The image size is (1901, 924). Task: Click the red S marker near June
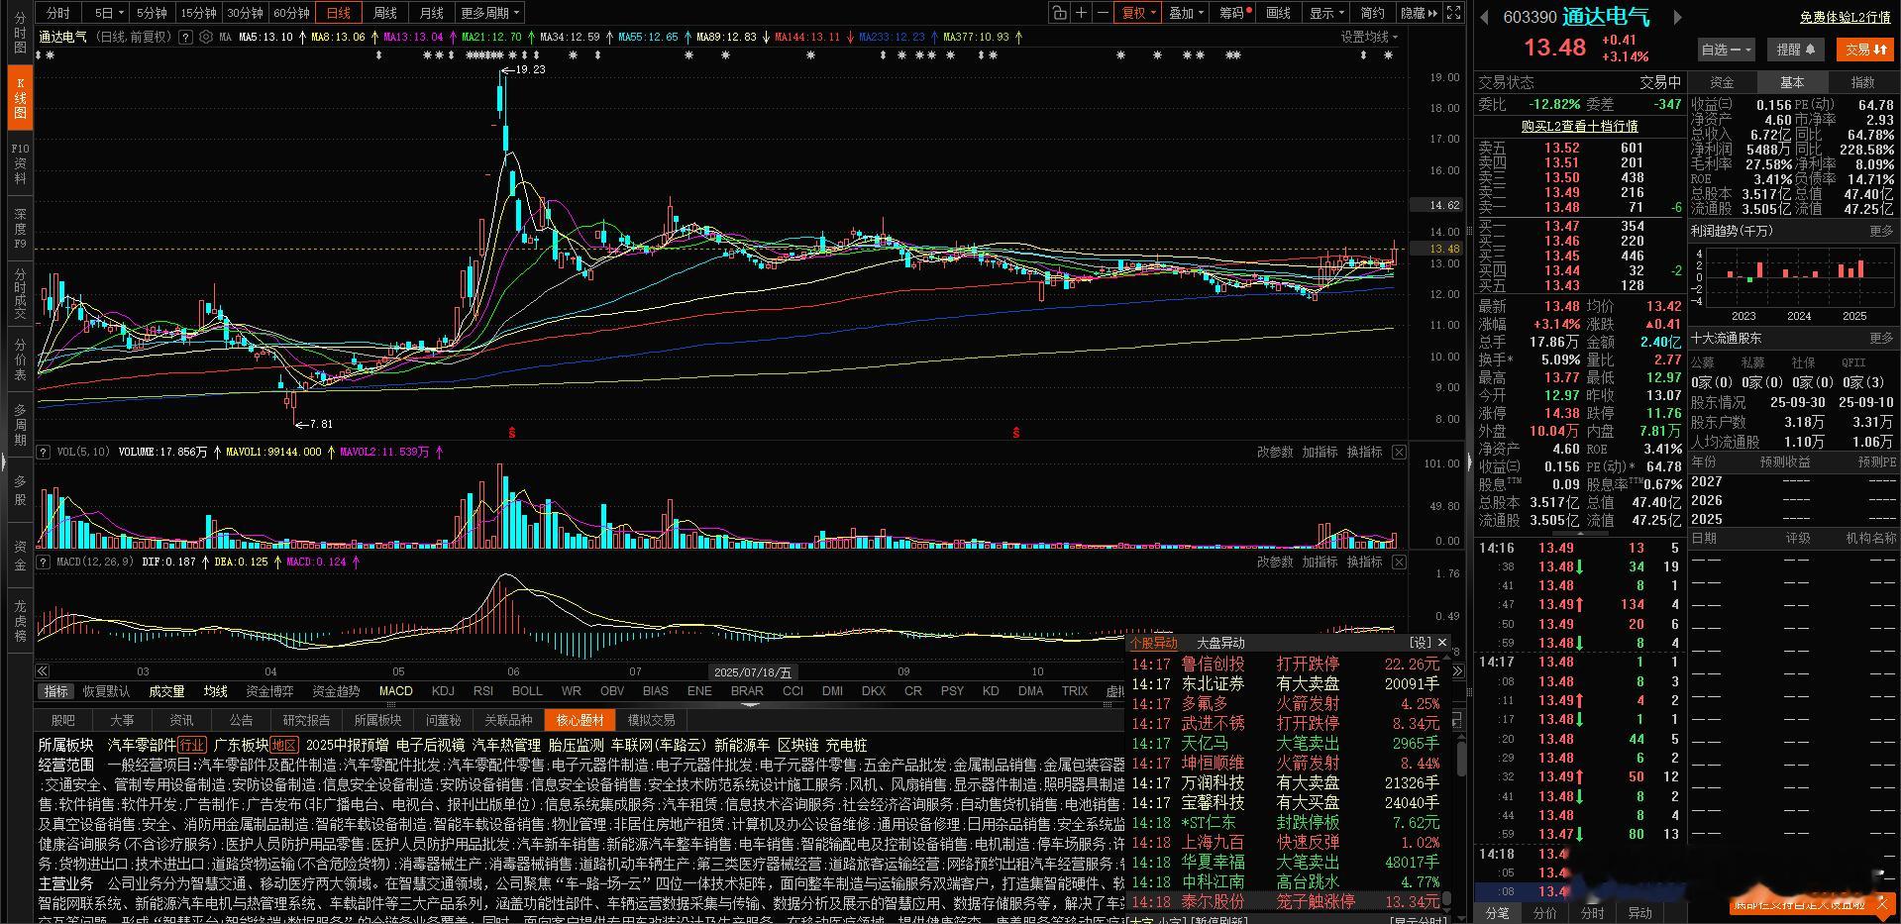tap(512, 433)
